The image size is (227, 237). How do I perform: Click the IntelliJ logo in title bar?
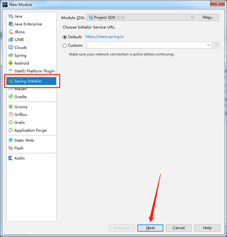click(5, 4)
